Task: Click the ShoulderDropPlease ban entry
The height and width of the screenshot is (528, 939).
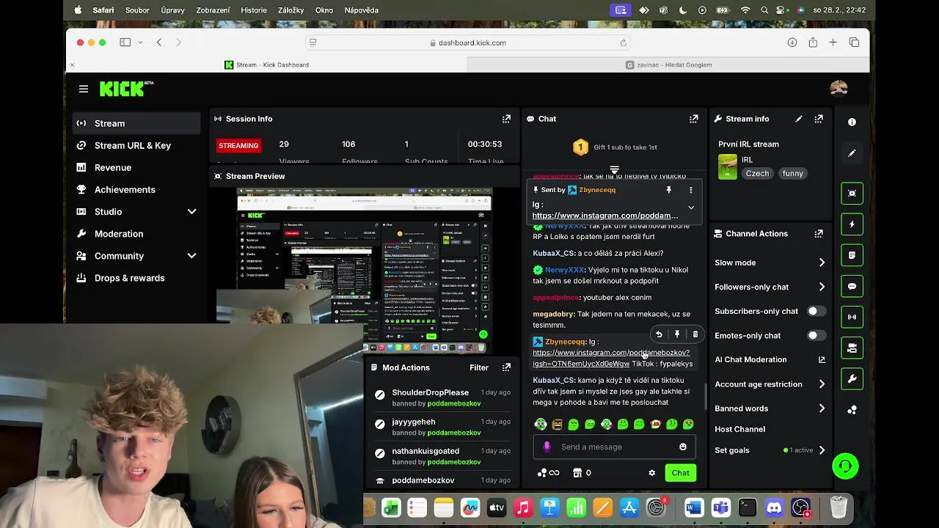Action: [x=442, y=397]
